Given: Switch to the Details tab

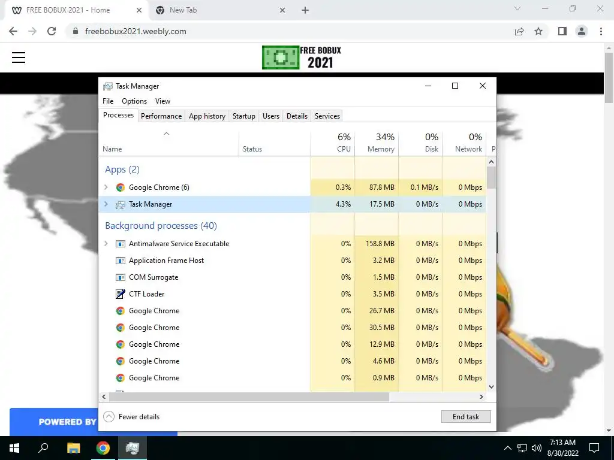Looking at the screenshot, I should (297, 116).
